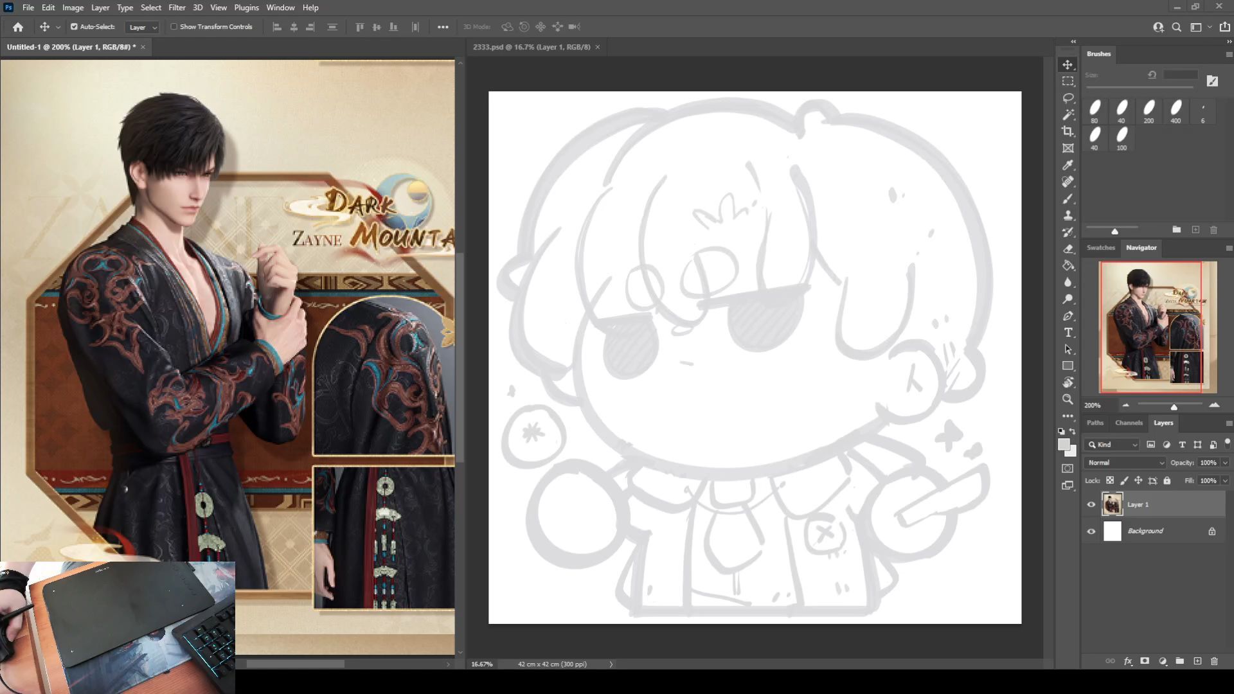Open the Fill value dropdown arrow
The image size is (1234, 694).
click(1225, 481)
